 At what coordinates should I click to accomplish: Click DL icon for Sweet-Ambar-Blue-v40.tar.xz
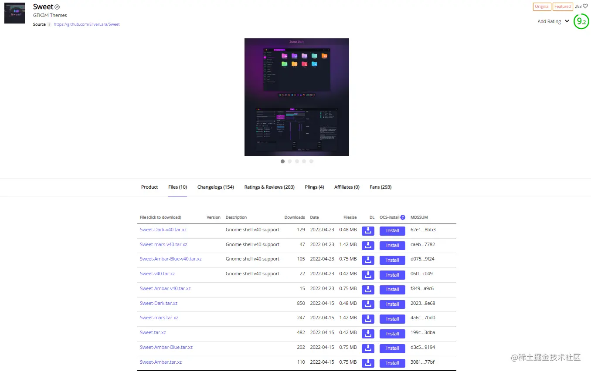point(368,260)
